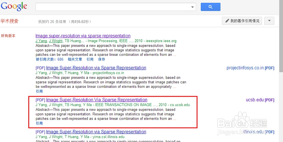Screen dimensions: 283x142
Task: Click 引用 link next to 相关文章
Action: pos(90,60)
